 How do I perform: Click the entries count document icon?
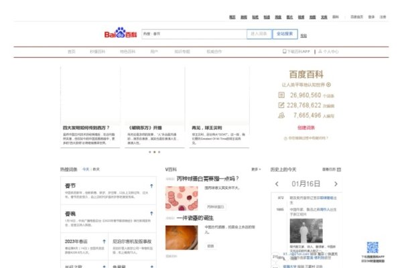pos(281,95)
